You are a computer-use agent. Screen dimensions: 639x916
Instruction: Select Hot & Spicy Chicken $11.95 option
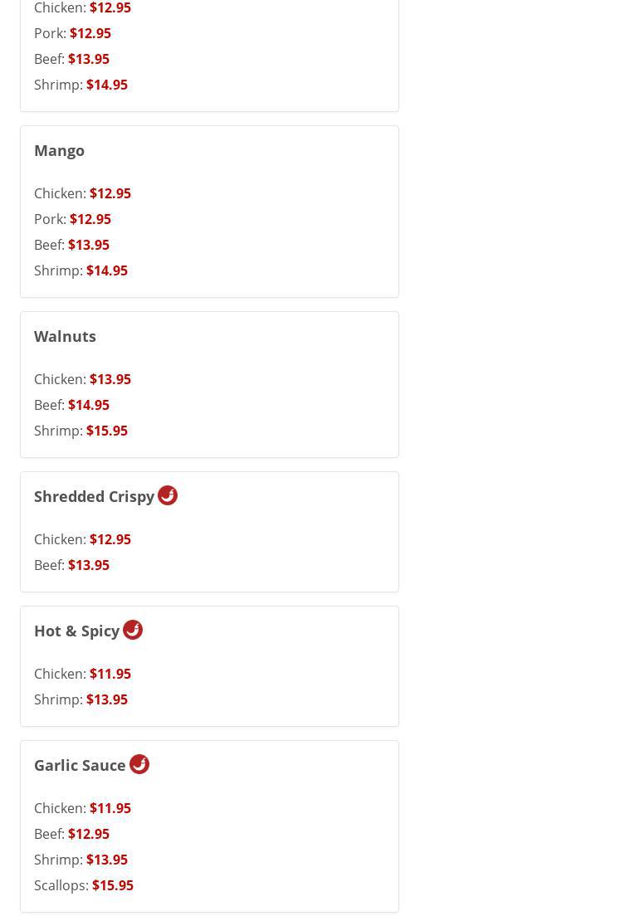point(110,674)
